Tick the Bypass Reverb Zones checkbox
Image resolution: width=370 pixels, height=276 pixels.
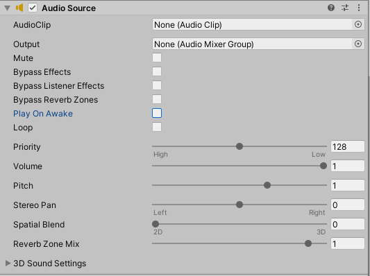[x=157, y=99]
